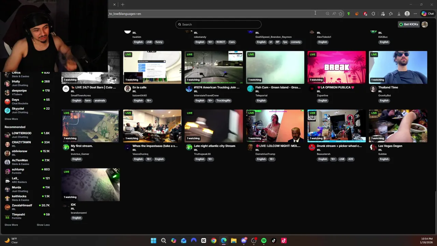Screen dimensions: 437x246
Task: Open Google Chrome from the taskbar
Action: (214, 241)
